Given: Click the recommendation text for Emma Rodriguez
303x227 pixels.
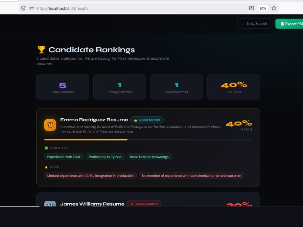Looking at the screenshot, I should 140,129.
